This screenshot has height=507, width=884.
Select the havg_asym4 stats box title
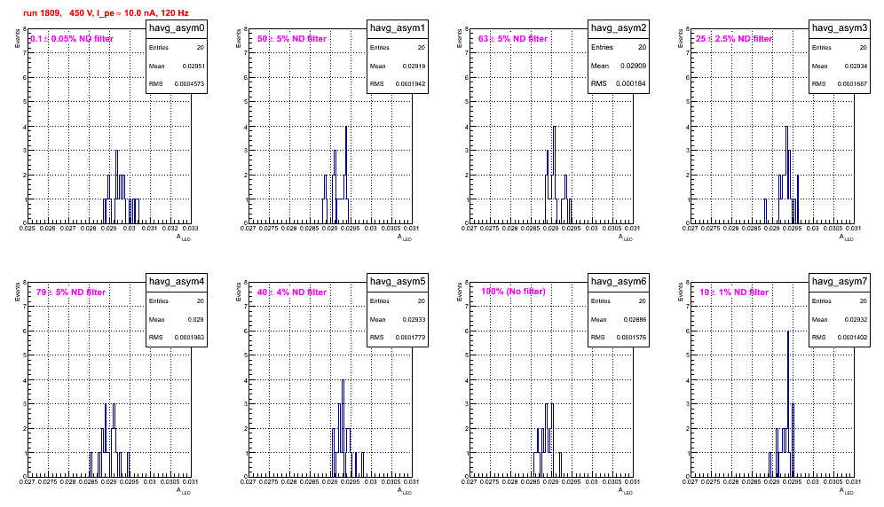(x=177, y=282)
